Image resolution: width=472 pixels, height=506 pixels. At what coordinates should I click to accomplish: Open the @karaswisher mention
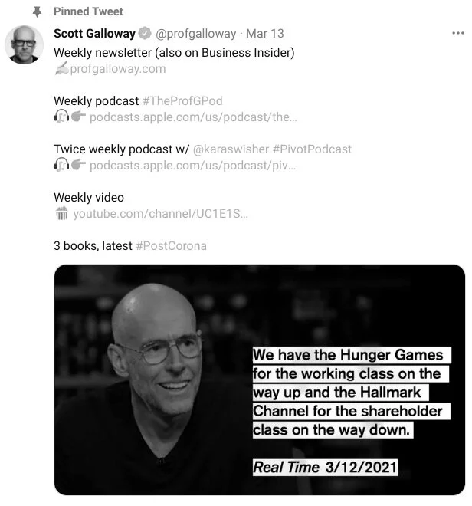[x=231, y=149]
